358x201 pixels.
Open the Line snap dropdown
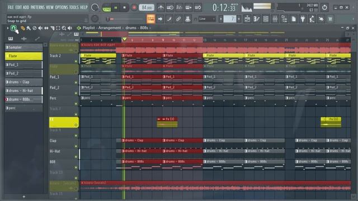(206, 19)
